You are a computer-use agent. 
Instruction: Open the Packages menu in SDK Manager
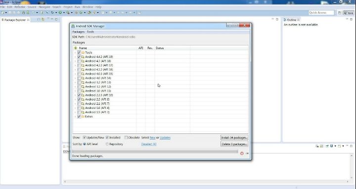point(78,32)
